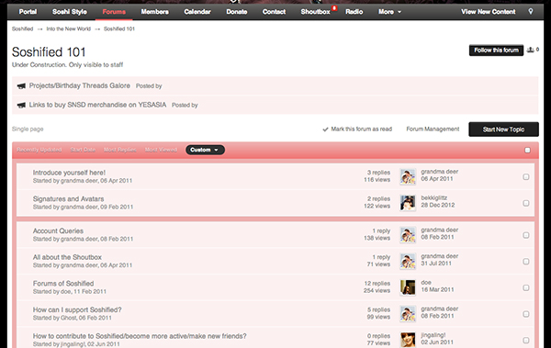The image size is (551, 348).
Task: Check the box for How to contribute topic
Action: 526,341
